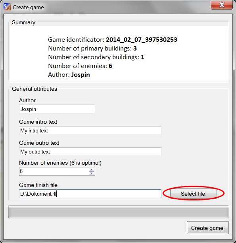Screen dimensions: 236x243
Task: Click the Select file button
Action: click(193, 194)
